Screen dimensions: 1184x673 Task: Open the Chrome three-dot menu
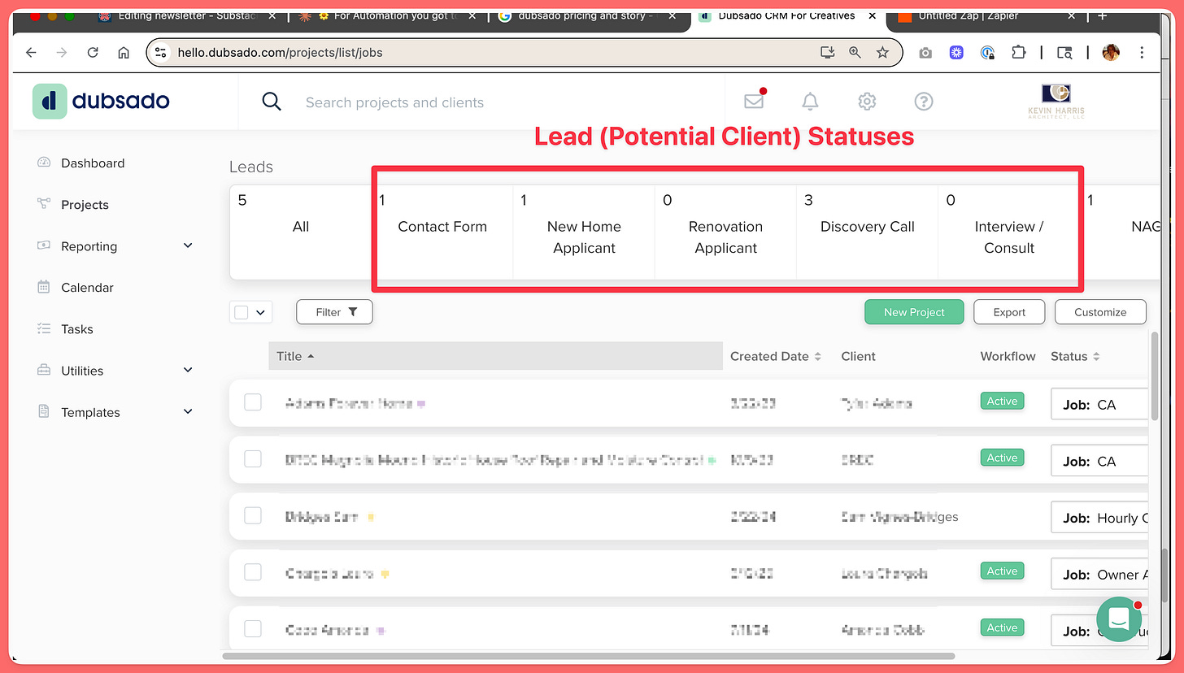(1143, 53)
